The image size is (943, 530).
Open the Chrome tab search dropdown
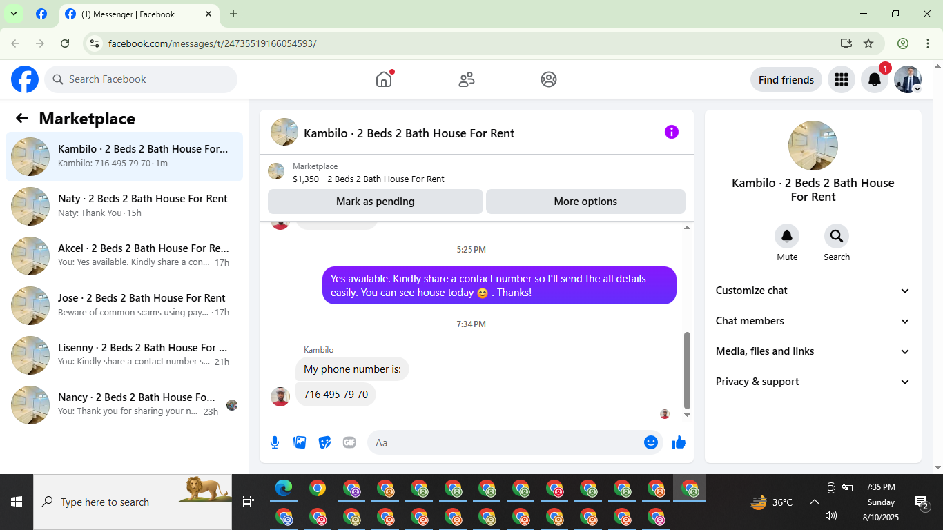[13, 14]
